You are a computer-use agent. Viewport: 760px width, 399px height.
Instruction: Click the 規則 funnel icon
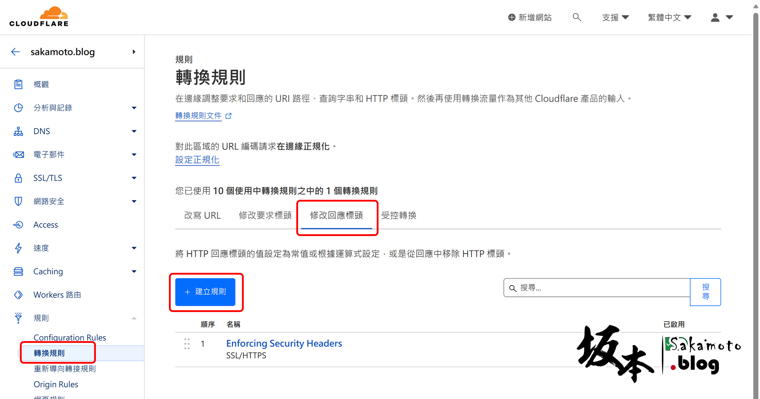[18, 318]
